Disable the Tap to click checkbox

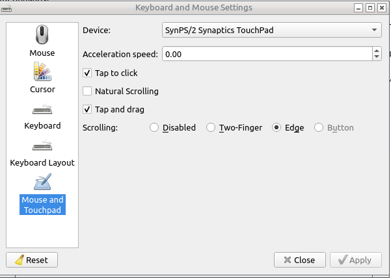click(88, 73)
